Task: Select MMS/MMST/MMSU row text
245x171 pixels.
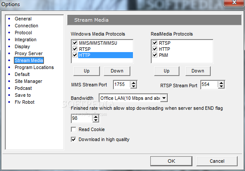Action: click(x=98, y=43)
